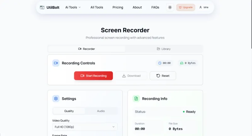Click the Reset button
The width and height of the screenshot is (252, 136).
[x=163, y=76]
